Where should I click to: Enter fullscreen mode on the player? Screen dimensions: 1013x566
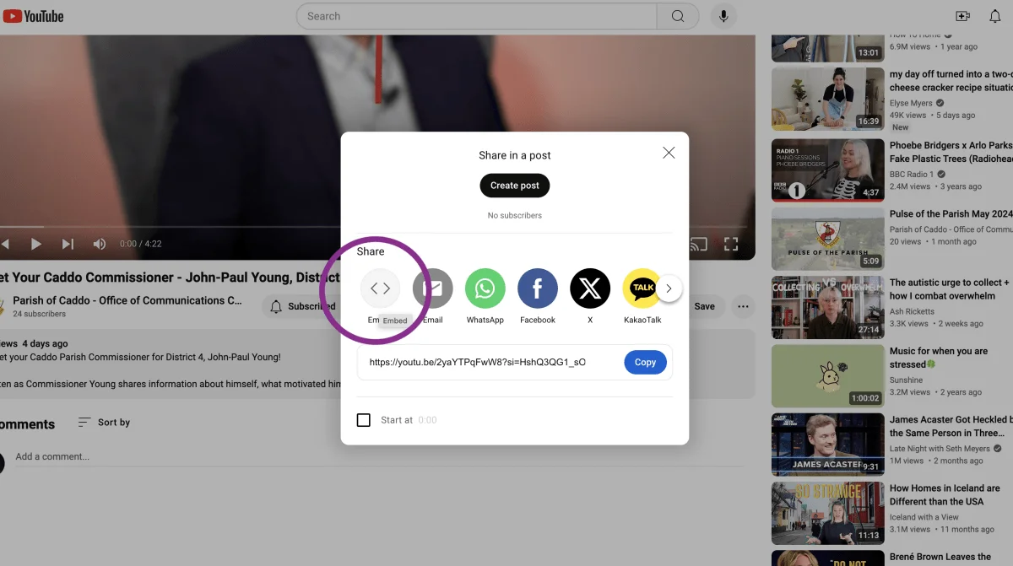click(731, 244)
